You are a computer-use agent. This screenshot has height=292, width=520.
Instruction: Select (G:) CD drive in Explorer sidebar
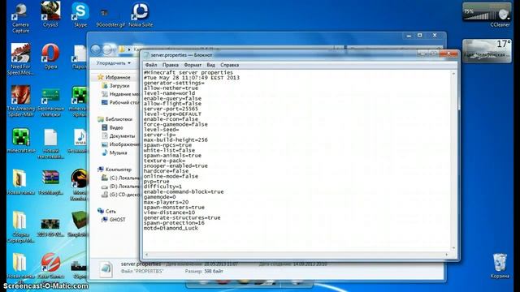coord(121,195)
